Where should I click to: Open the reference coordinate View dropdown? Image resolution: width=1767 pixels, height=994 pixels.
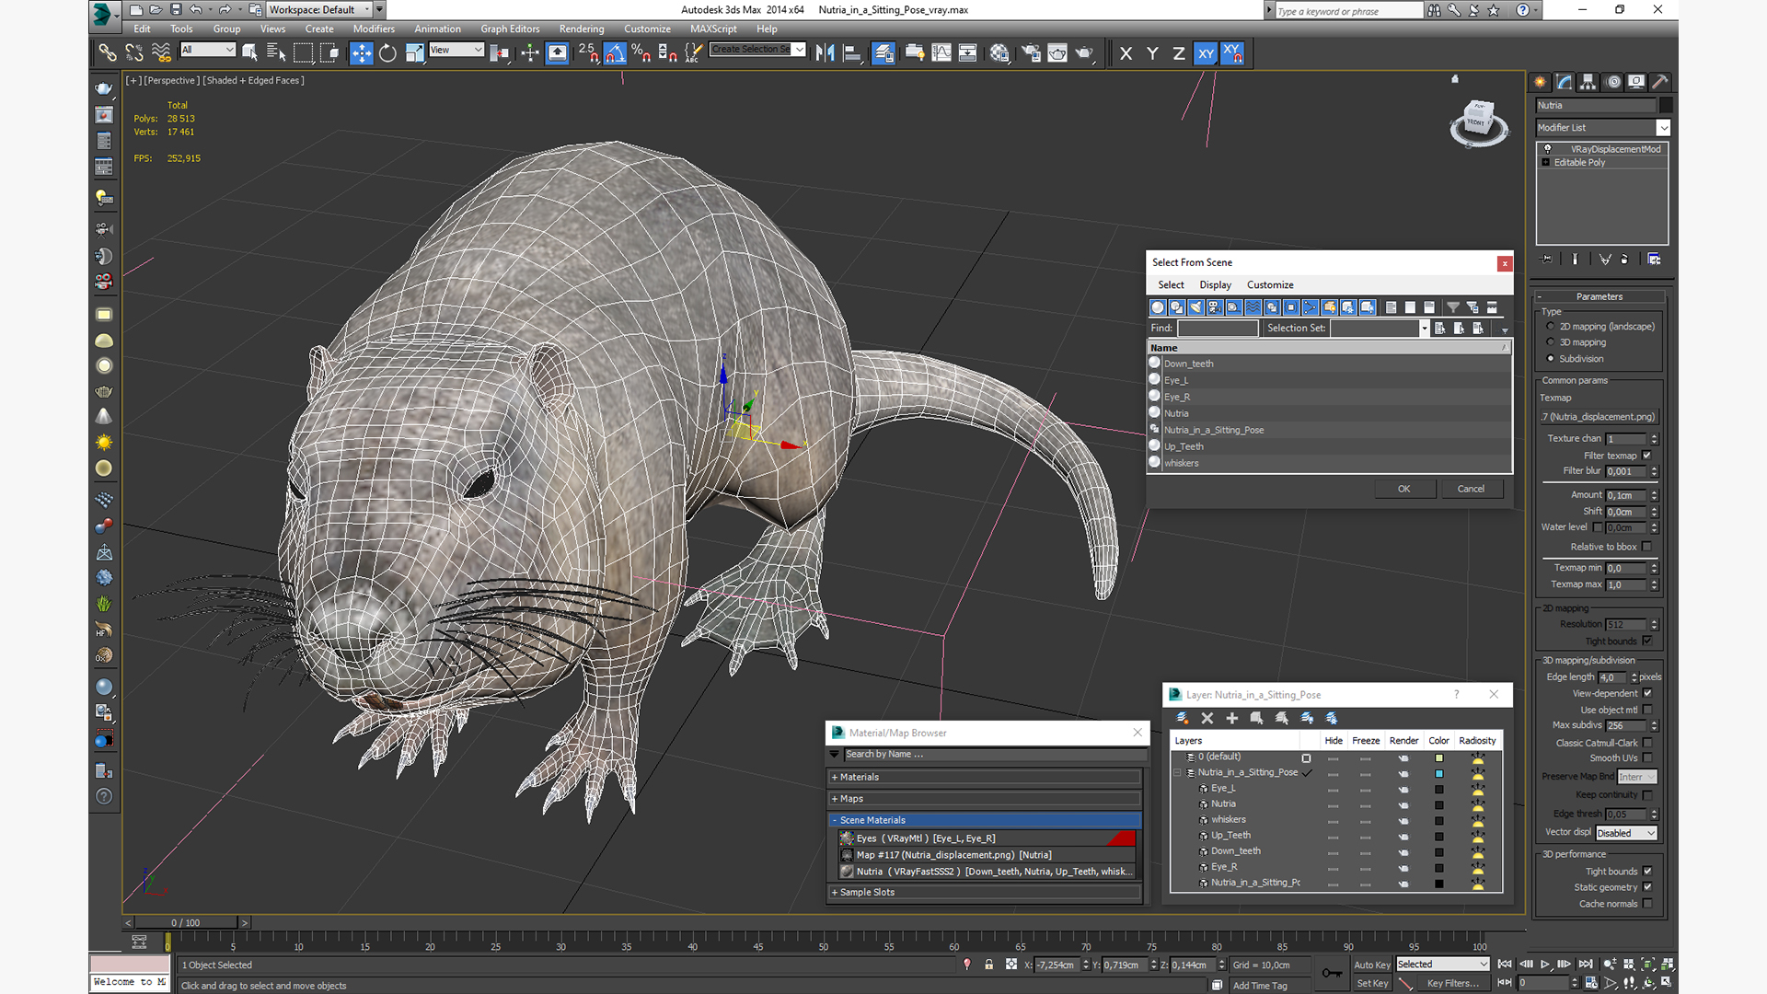click(x=456, y=50)
